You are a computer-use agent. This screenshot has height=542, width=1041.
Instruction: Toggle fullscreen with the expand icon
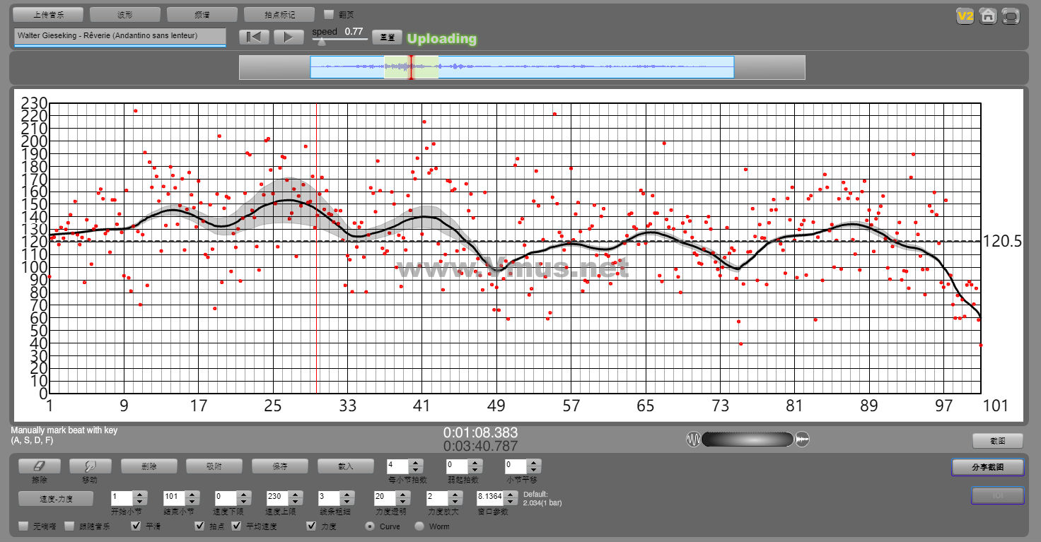[x=1011, y=16]
